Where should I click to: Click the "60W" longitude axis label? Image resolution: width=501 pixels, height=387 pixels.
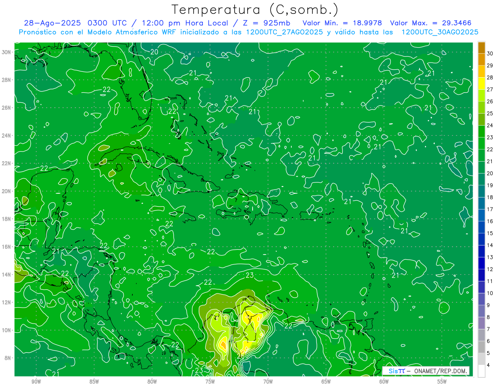point(384,381)
